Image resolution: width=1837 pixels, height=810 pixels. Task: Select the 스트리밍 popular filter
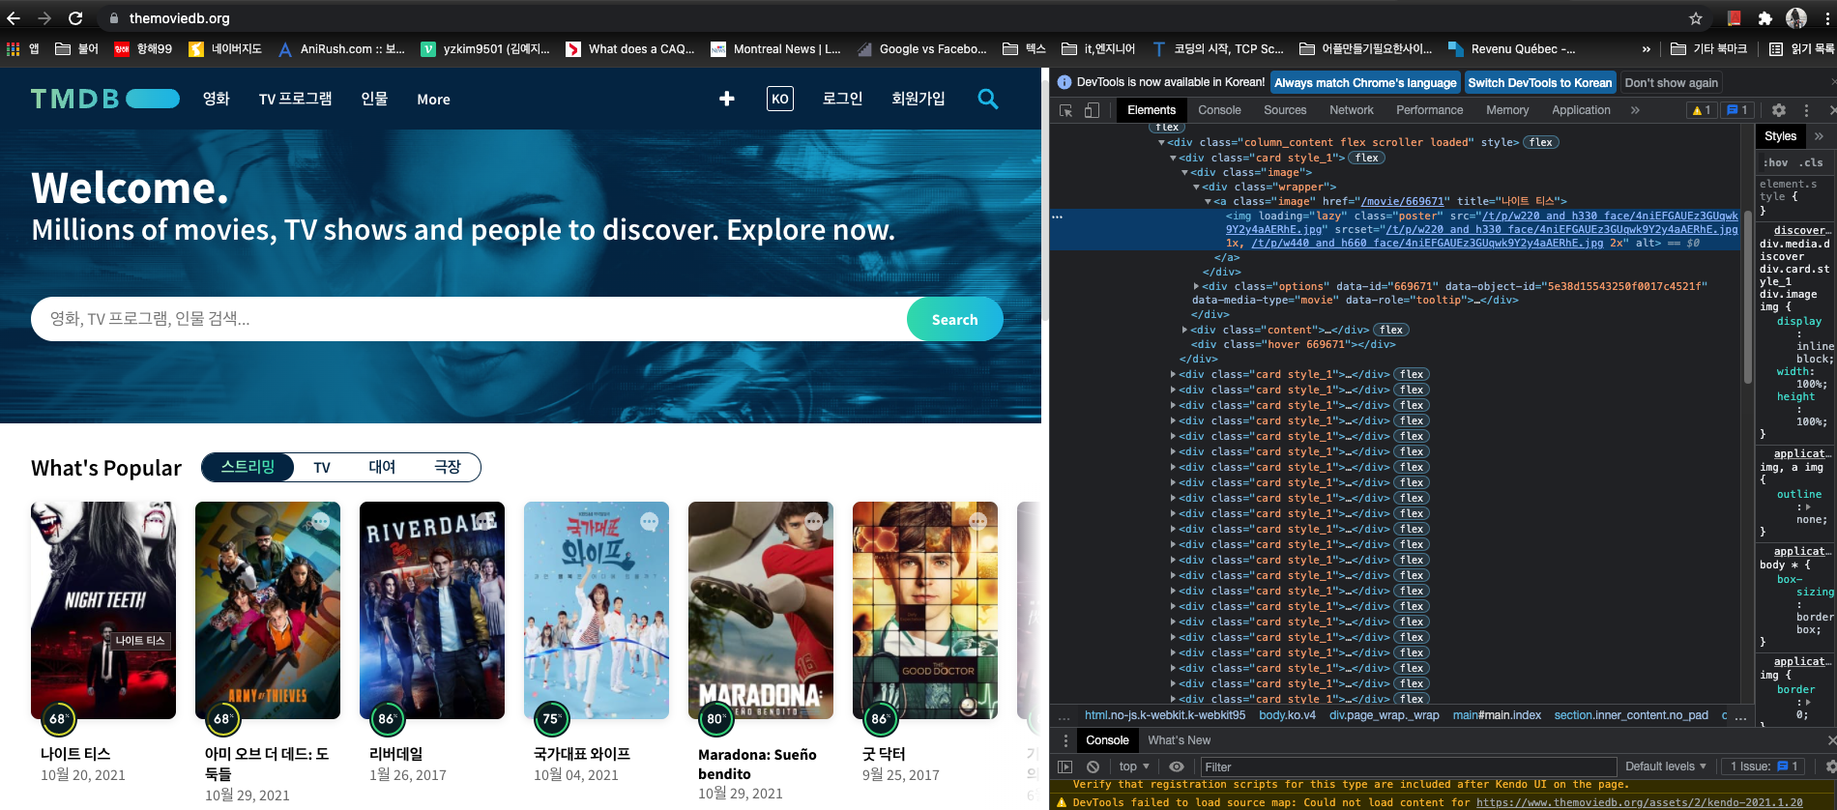pyautogui.click(x=248, y=467)
